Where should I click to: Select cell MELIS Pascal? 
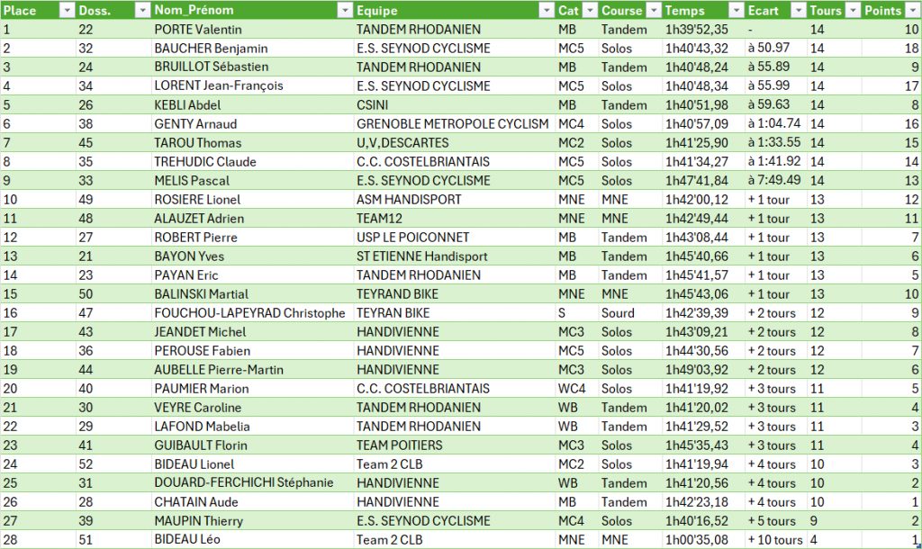pos(253,181)
